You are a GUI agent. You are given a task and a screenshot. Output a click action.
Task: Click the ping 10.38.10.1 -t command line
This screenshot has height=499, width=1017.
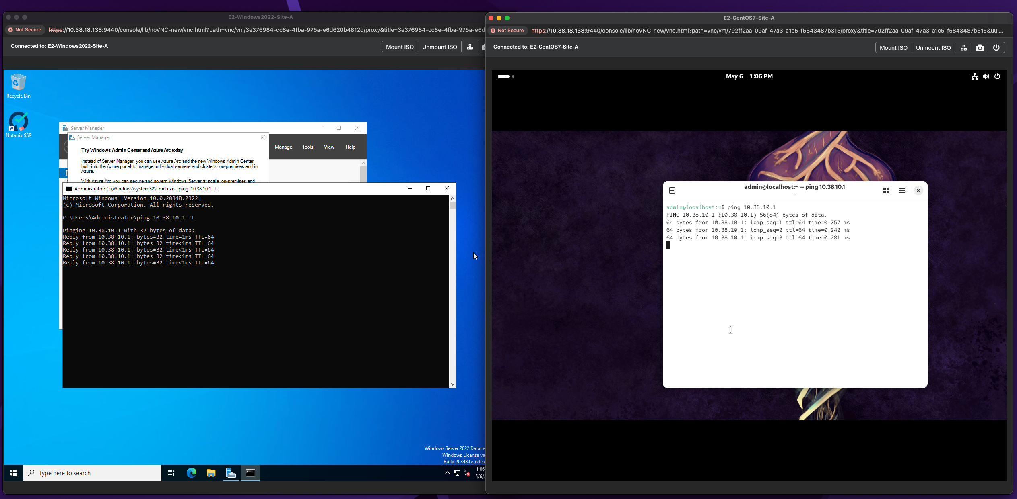tap(129, 218)
